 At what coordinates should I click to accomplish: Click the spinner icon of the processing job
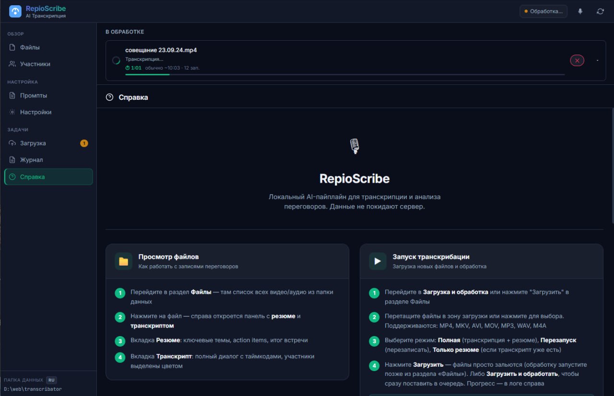pos(116,60)
